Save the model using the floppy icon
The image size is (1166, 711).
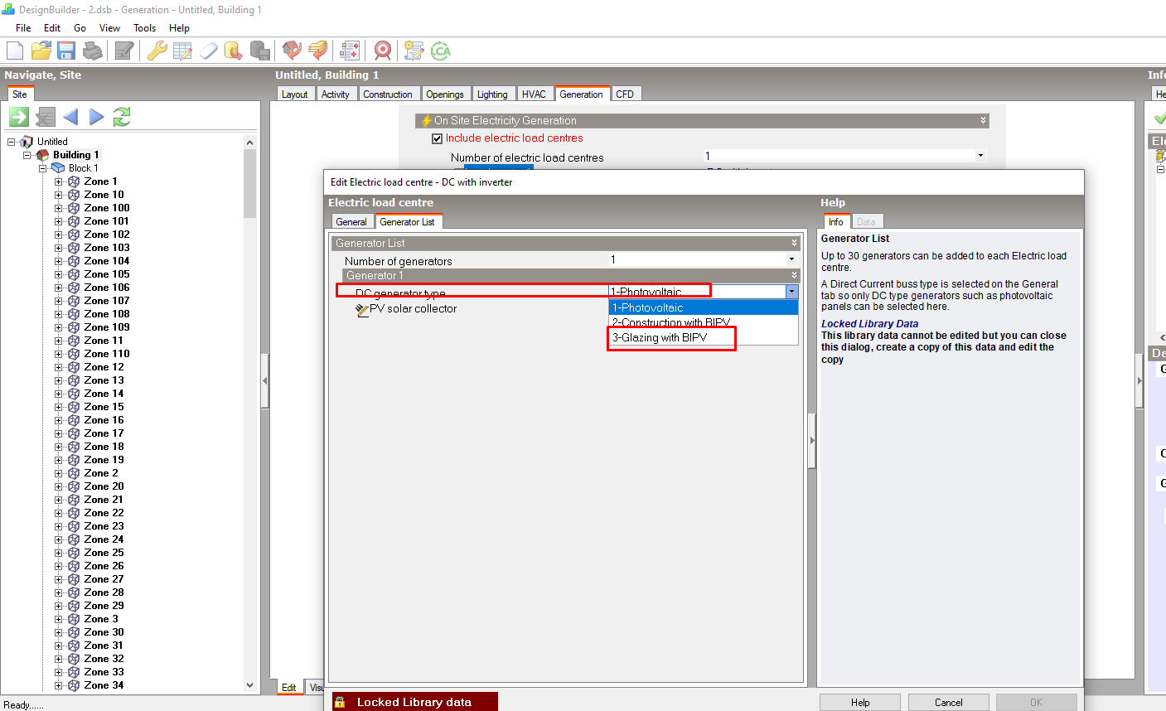coord(66,51)
